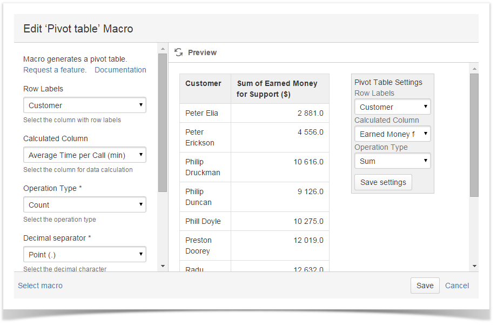Open the Sum operation type dropdown
497x325 pixels.
(392, 161)
